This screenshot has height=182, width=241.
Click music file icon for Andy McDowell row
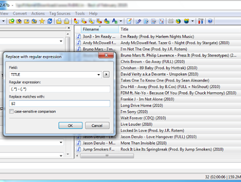pyautogui.click(x=79, y=43)
